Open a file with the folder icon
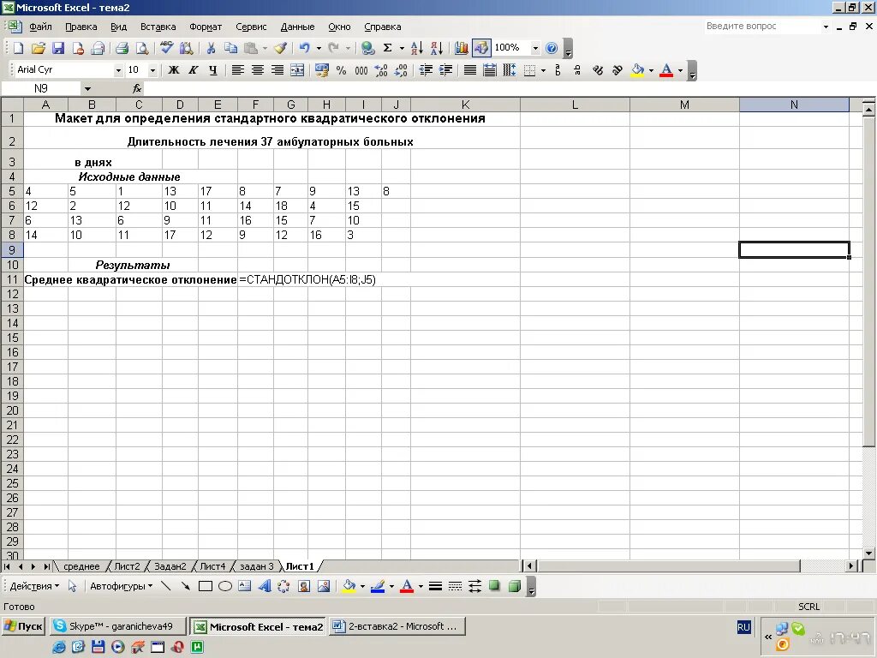Image resolution: width=877 pixels, height=658 pixels. [x=38, y=48]
